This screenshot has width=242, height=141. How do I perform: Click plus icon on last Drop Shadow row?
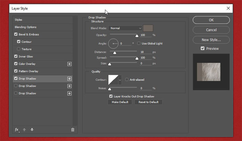pos(69,93)
